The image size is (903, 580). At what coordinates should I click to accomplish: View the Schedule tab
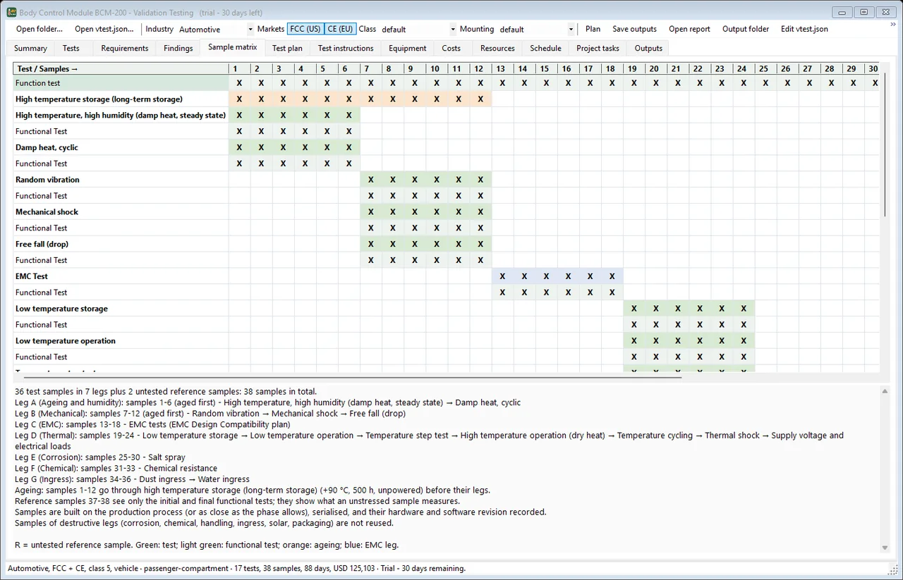tap(545, 49)
